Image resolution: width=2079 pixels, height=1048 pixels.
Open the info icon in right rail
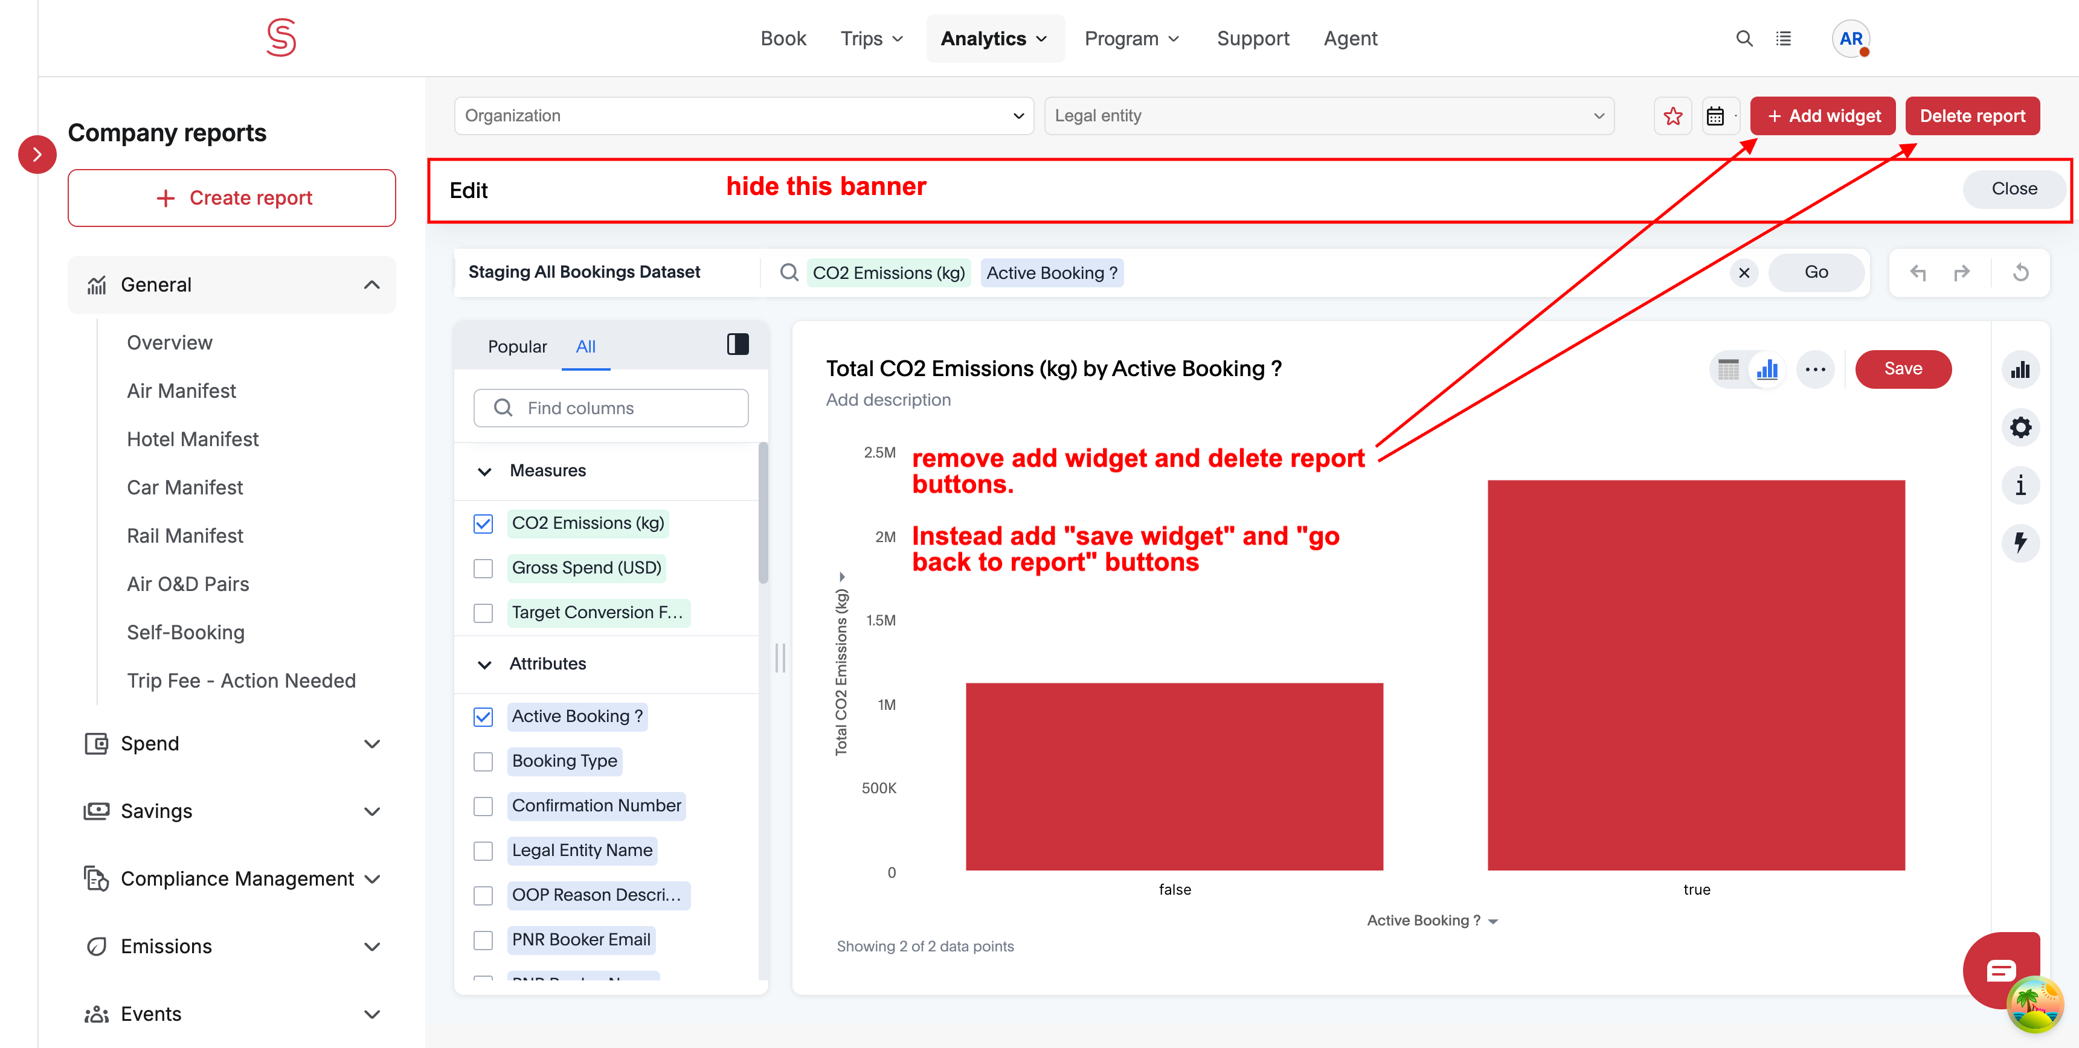point(2021,485)
